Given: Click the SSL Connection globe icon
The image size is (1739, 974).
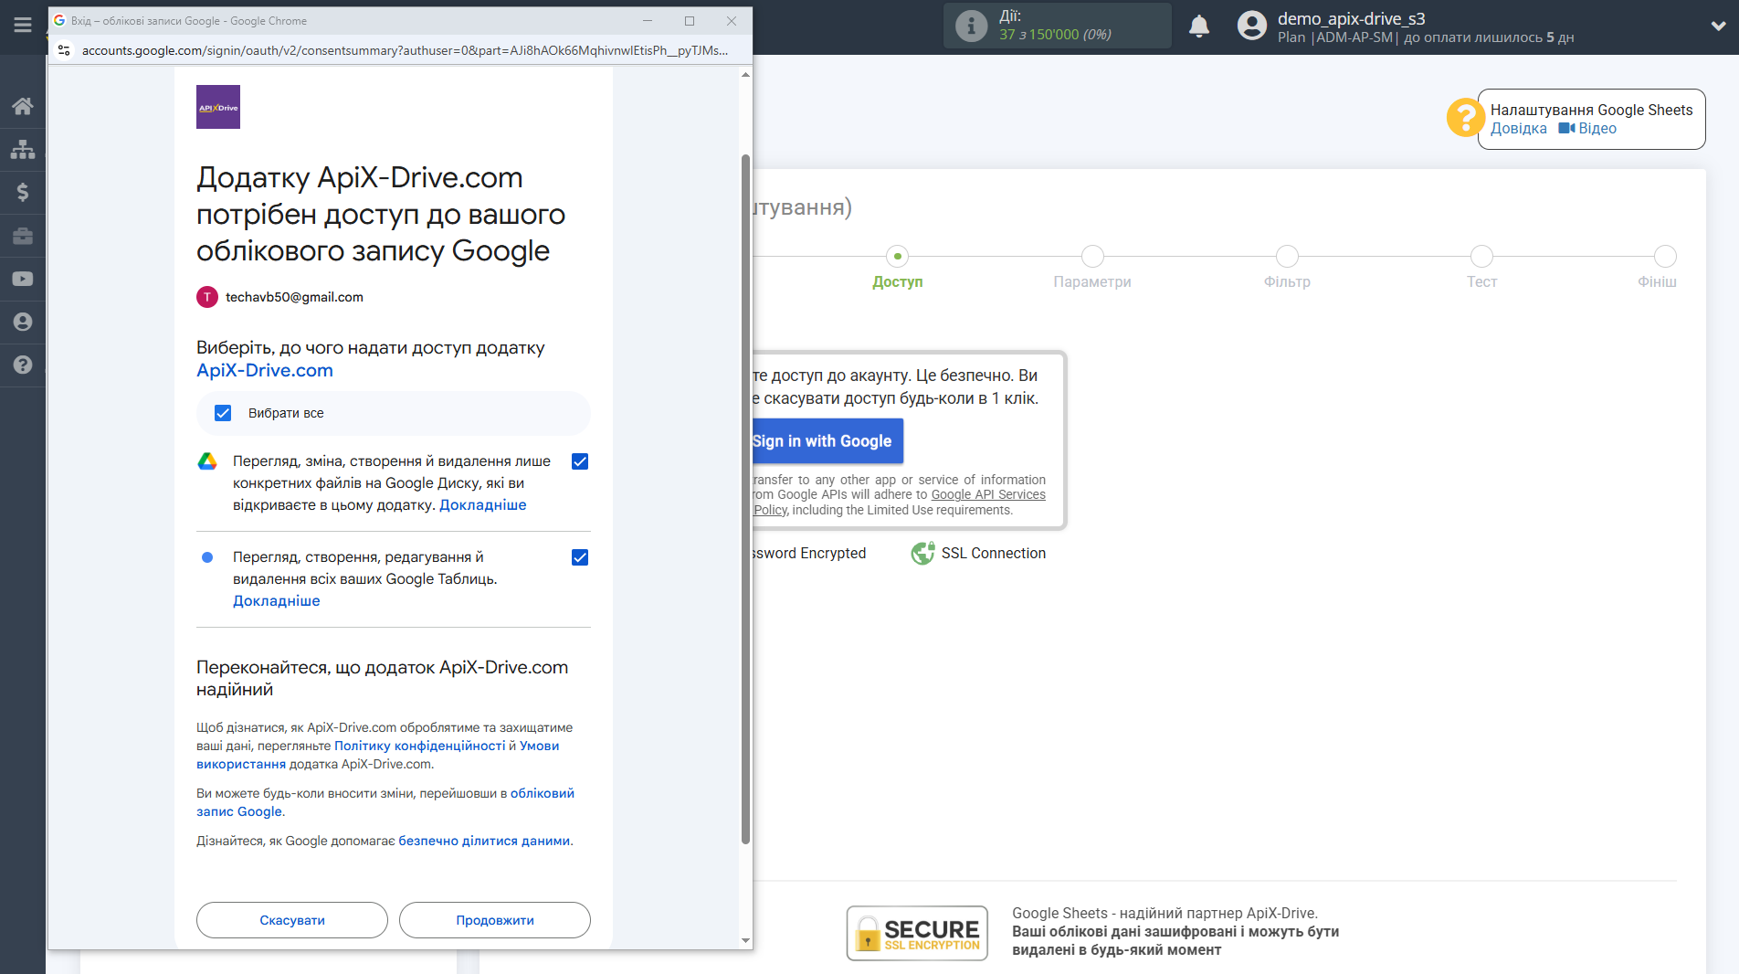Looking at the screenshot, I should (922, 553).
